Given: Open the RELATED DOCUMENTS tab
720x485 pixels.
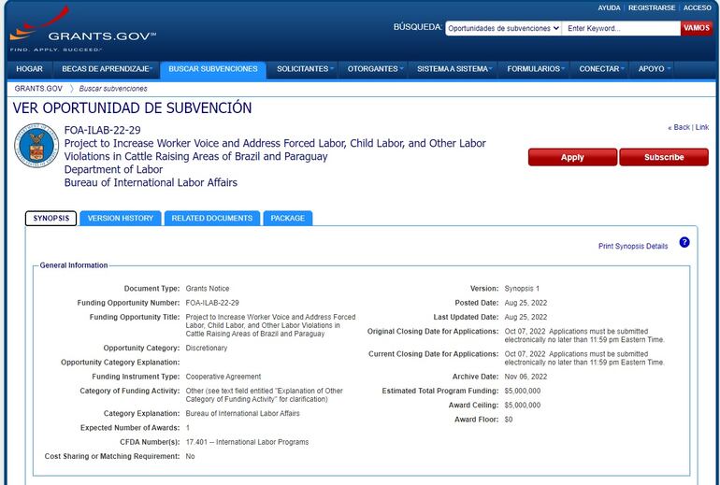Looking at the screenshot, I should tap(212, 218).
